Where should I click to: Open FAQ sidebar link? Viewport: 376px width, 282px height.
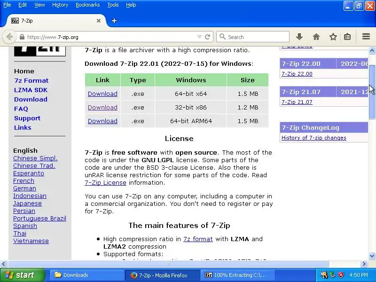coord(21,109)
